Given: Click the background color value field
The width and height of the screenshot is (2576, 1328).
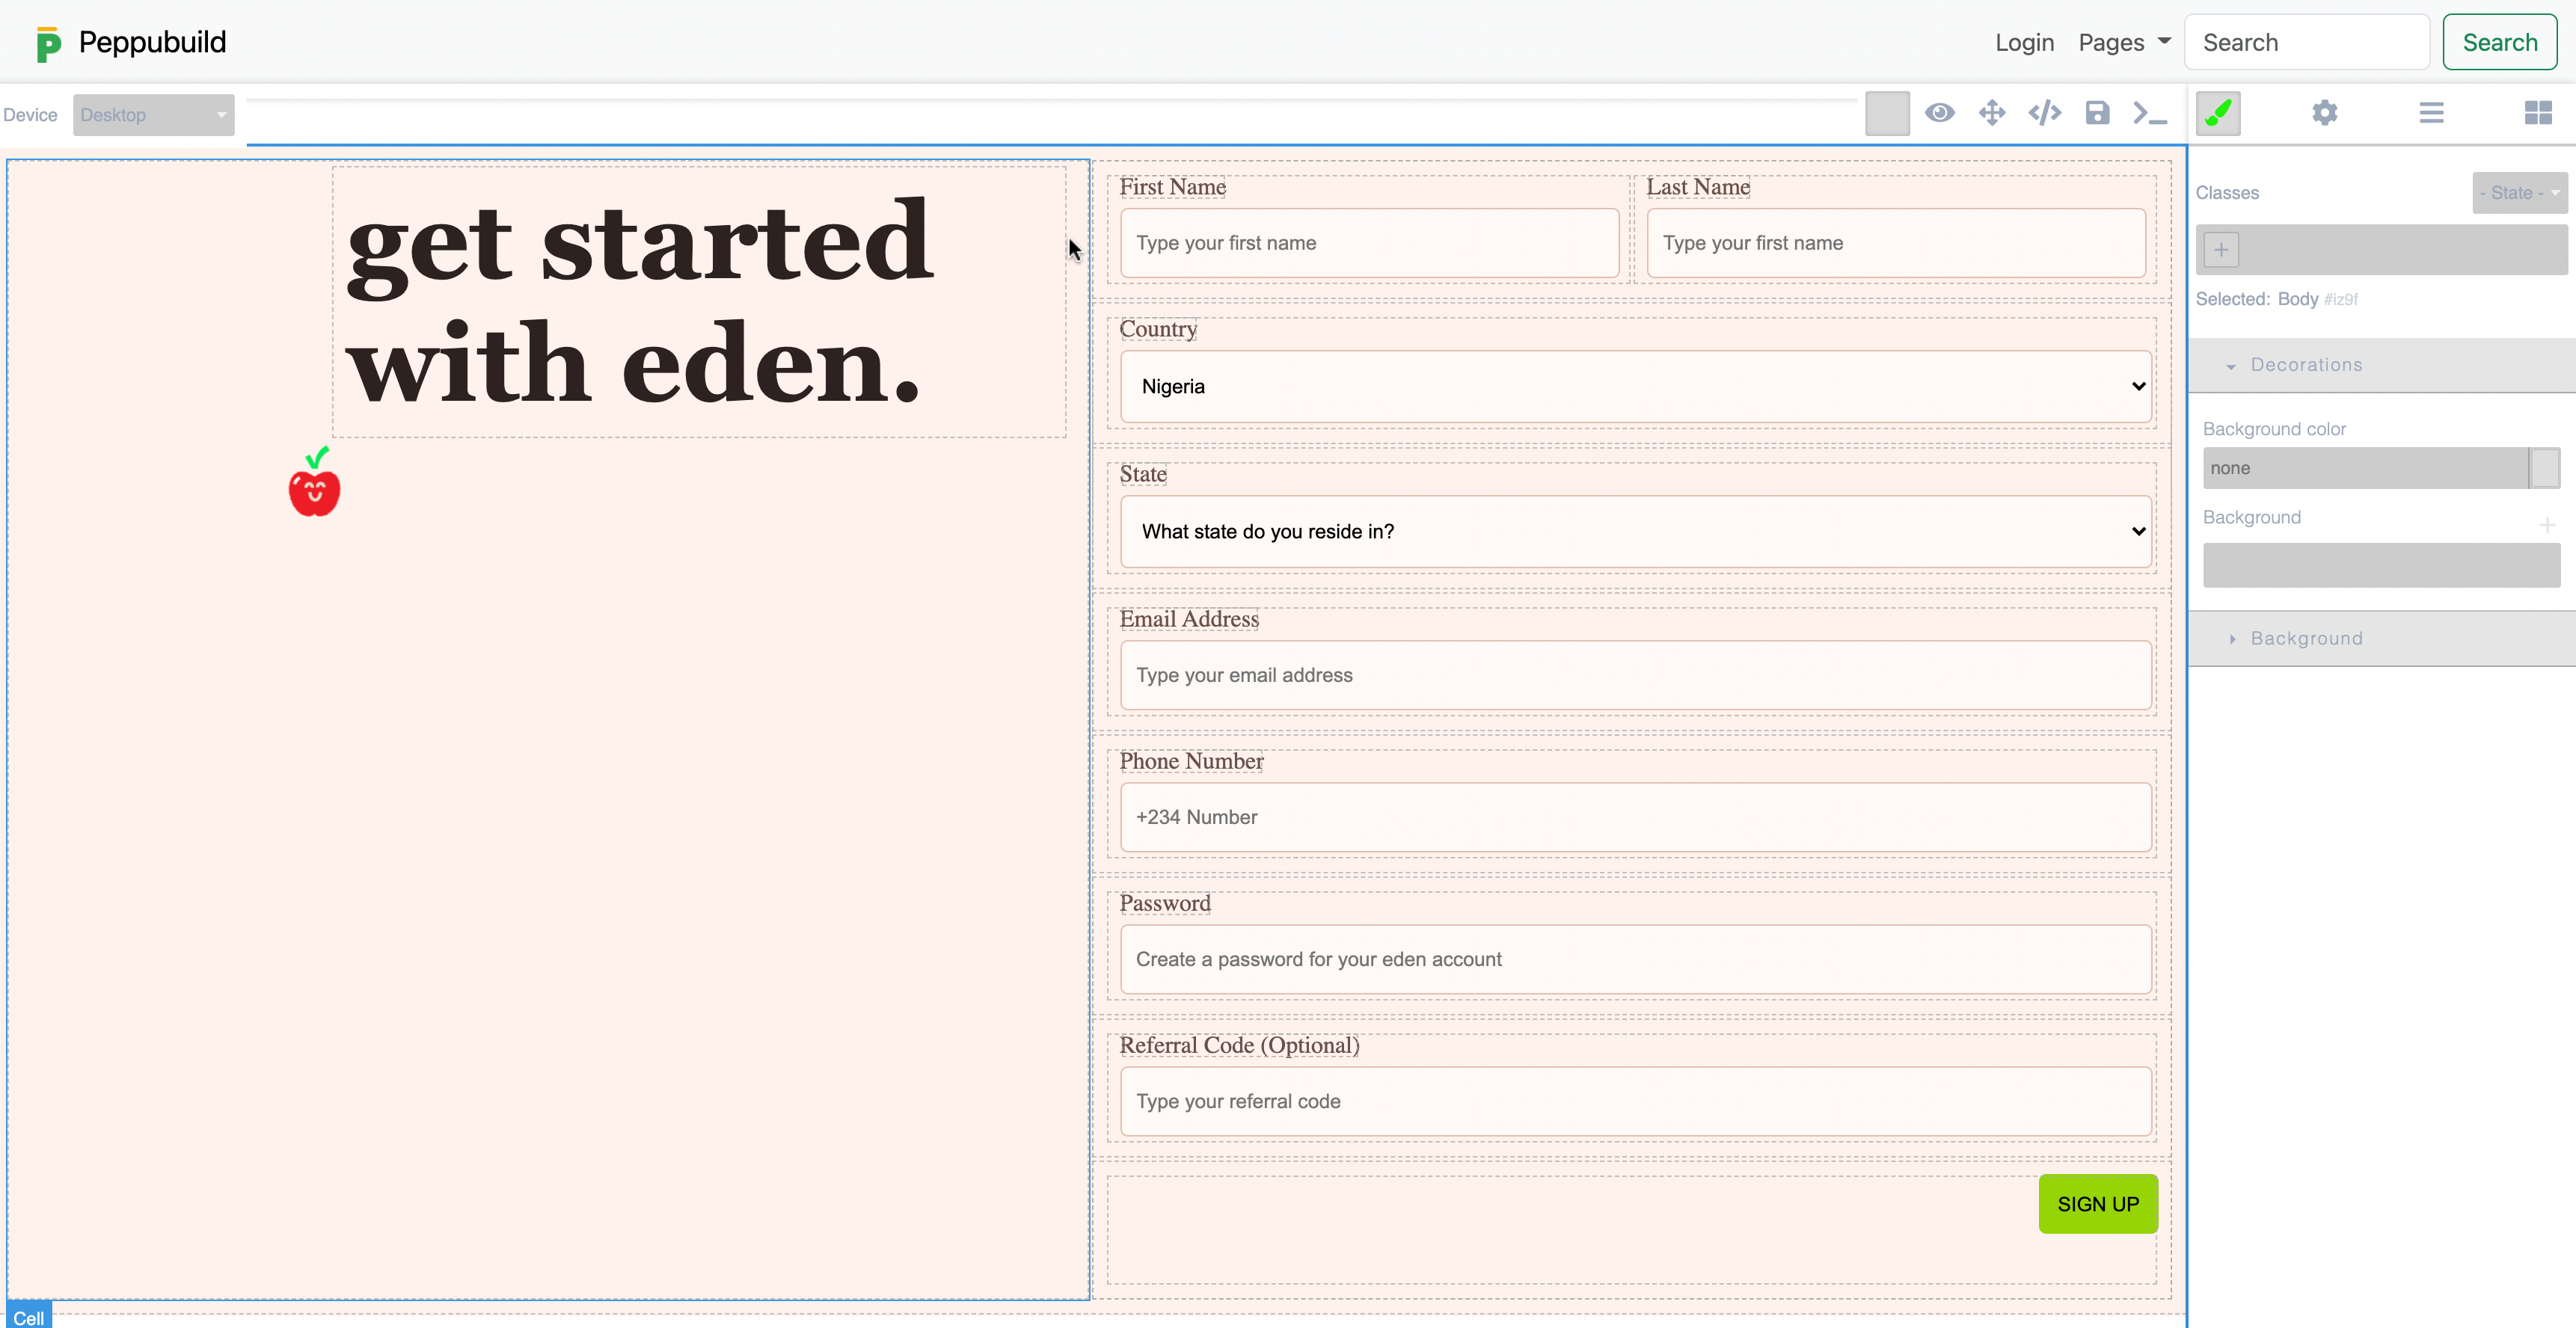Looking at the screenshot, I should [x=2365, y=468].
